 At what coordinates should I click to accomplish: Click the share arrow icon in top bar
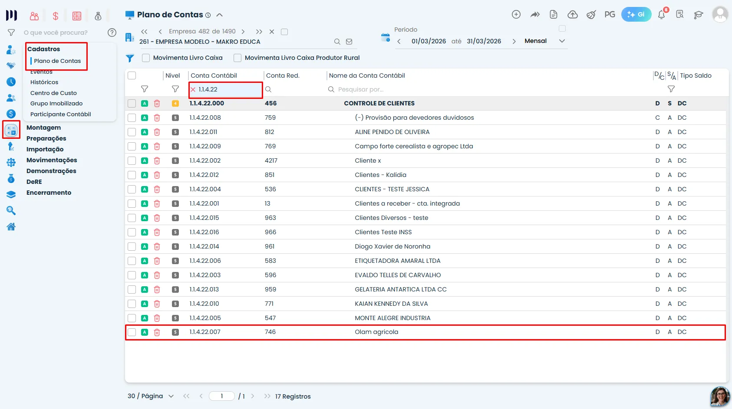pos(535,15)
